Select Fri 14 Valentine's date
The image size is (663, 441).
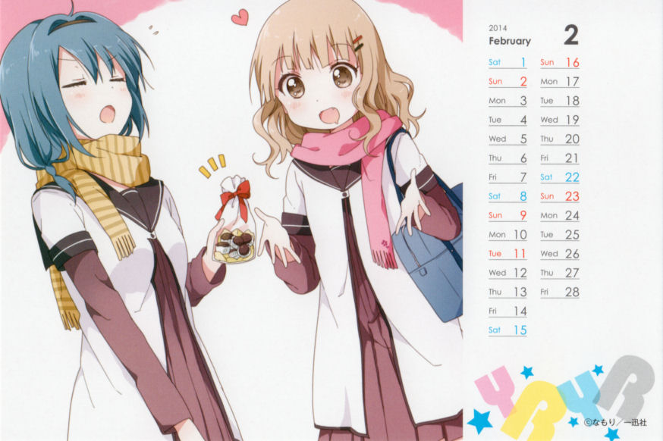pos(507,311)
